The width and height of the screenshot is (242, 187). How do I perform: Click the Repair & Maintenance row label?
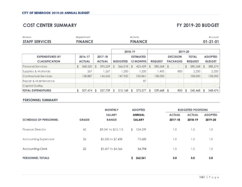38,81
